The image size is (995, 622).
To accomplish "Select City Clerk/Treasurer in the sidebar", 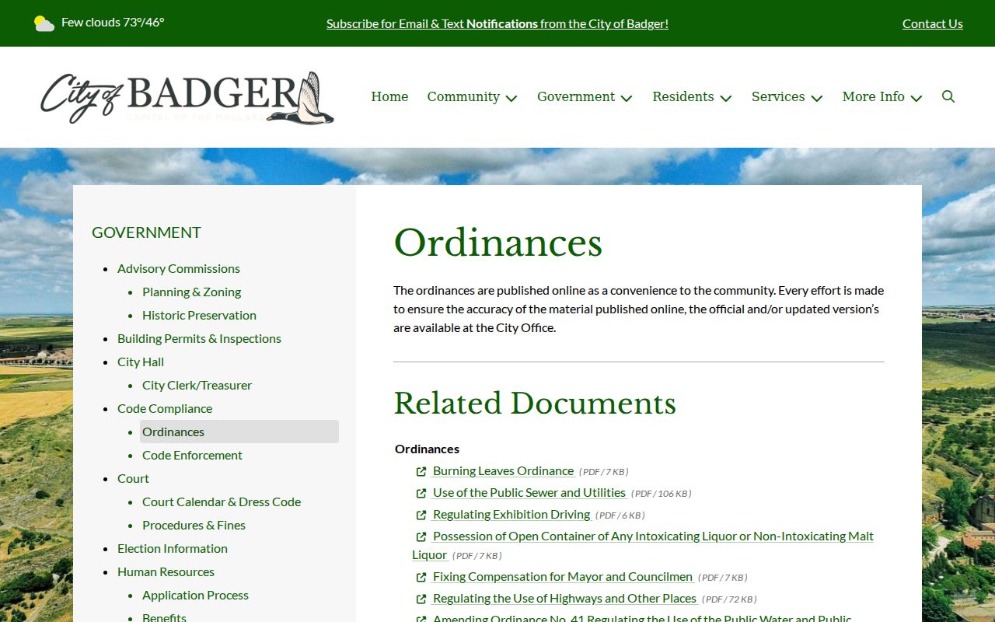I will click(197, 385).
